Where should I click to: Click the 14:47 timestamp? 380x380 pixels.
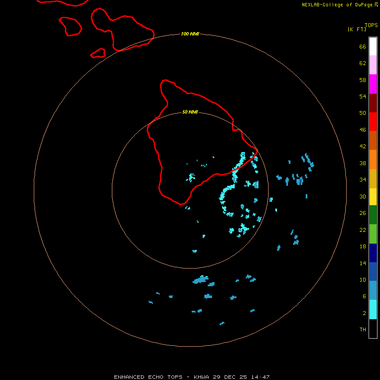(260, 377)
